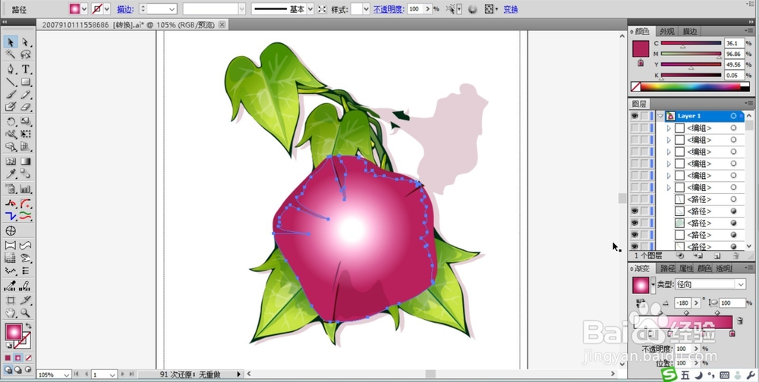Click the 不透明度 link in control bar
Screen dimensions: 759x382
pyautogui.click(x=389, y=9)
